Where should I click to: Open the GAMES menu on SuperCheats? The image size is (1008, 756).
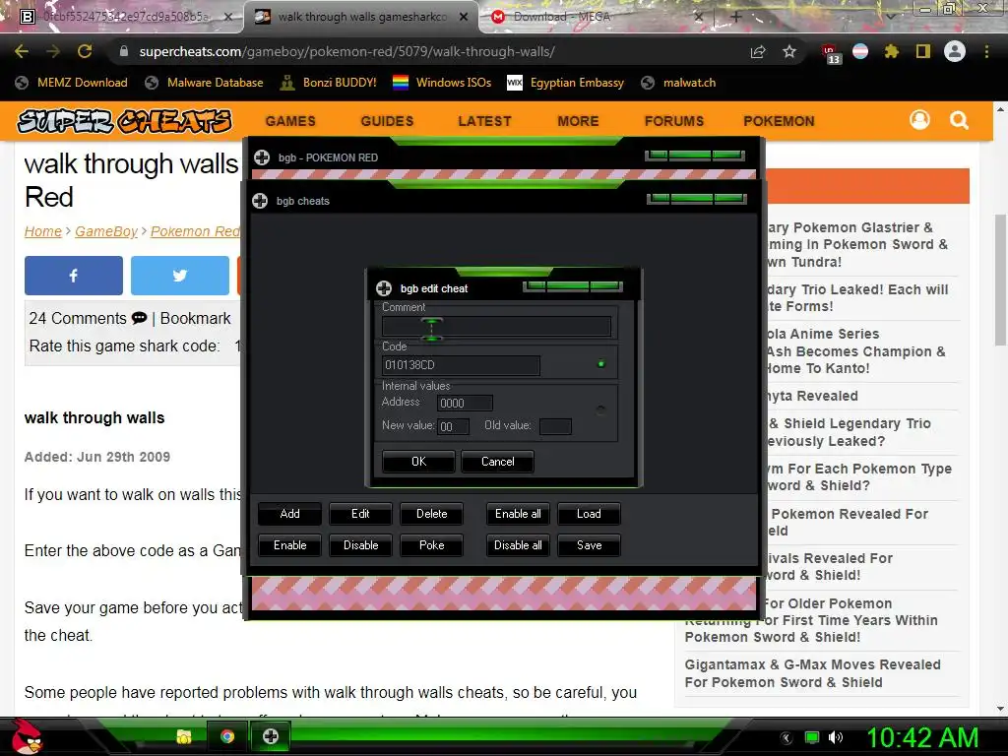pos(290,121)
